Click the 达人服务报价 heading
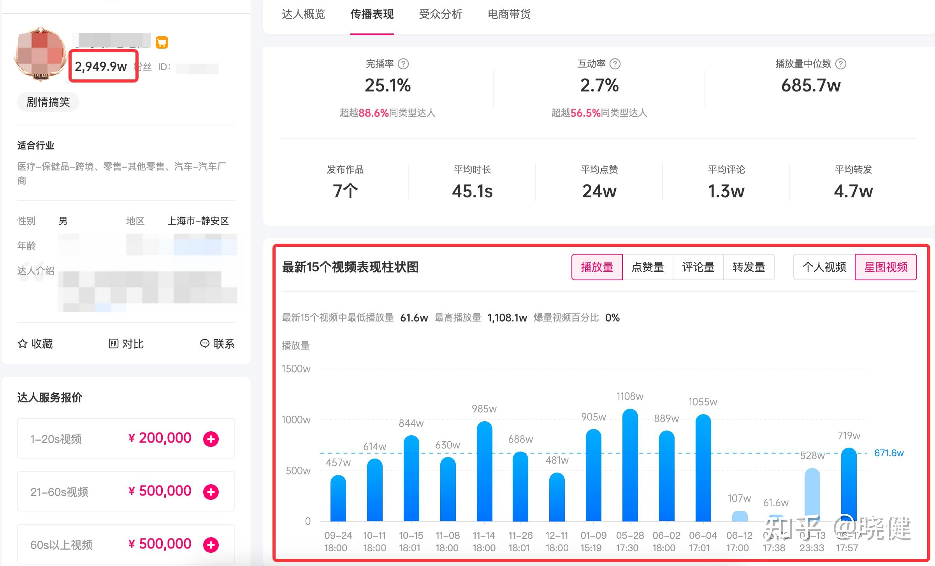The height and width of the screenshot is (566, 935). click(x=50, y=397)
